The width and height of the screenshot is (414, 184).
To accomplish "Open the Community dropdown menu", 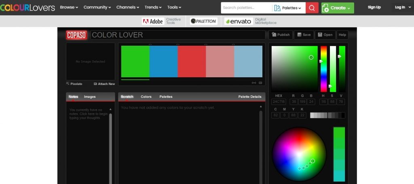I will [97, 7].
